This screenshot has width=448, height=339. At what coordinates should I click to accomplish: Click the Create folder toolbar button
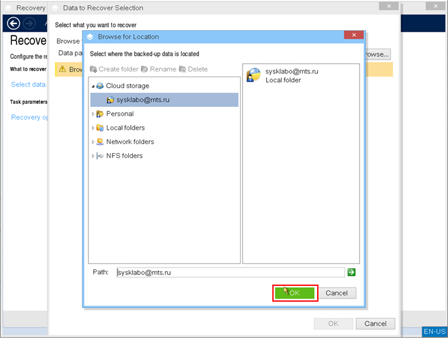pyautogui.click(x=114, y=69)
